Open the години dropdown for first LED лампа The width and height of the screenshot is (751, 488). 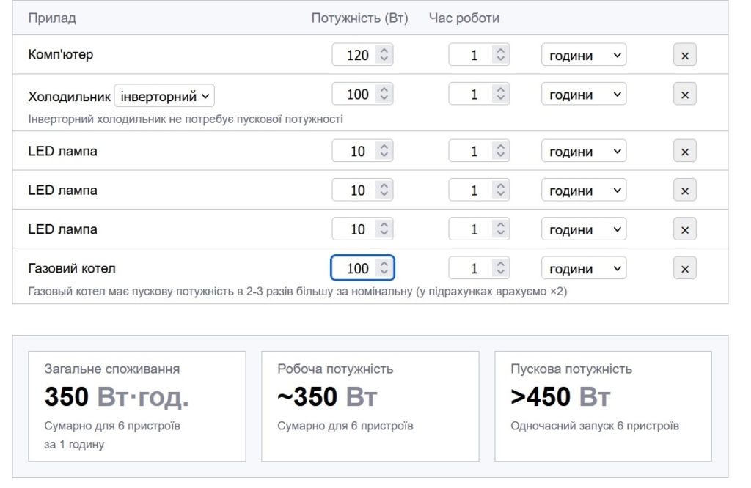tap(583, 149)
